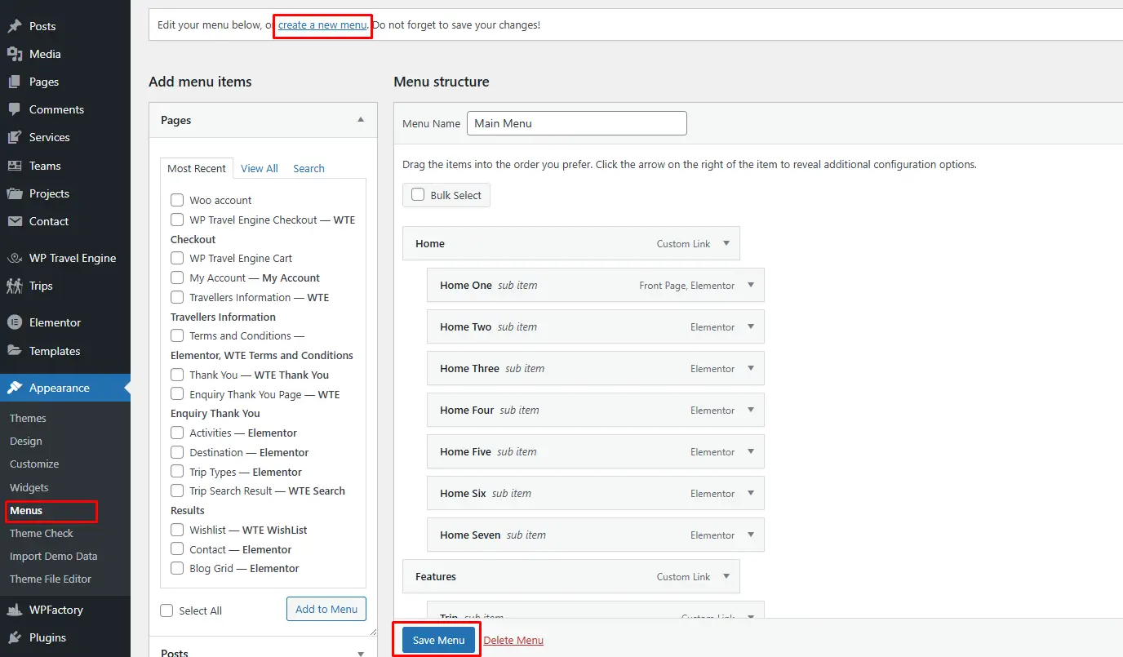Follow the create a new menu link
The width and height of the screenshot is (1123, 657).
(x=322, y=24)
